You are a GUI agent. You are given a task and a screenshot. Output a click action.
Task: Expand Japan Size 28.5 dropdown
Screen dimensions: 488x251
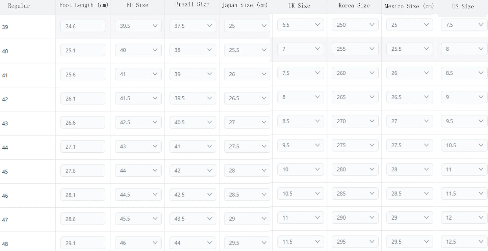247,195
